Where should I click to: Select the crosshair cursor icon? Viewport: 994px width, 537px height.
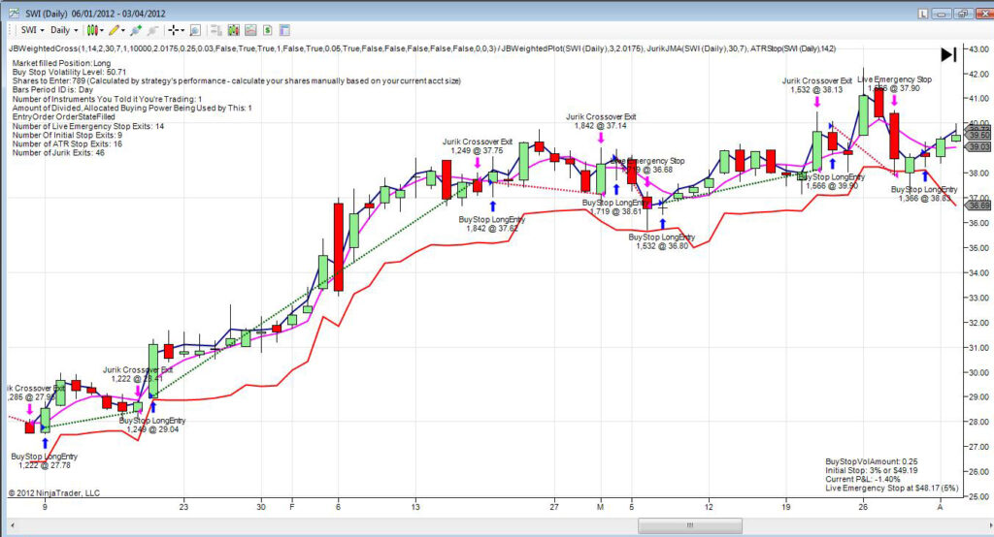click(x=173, y=30)
